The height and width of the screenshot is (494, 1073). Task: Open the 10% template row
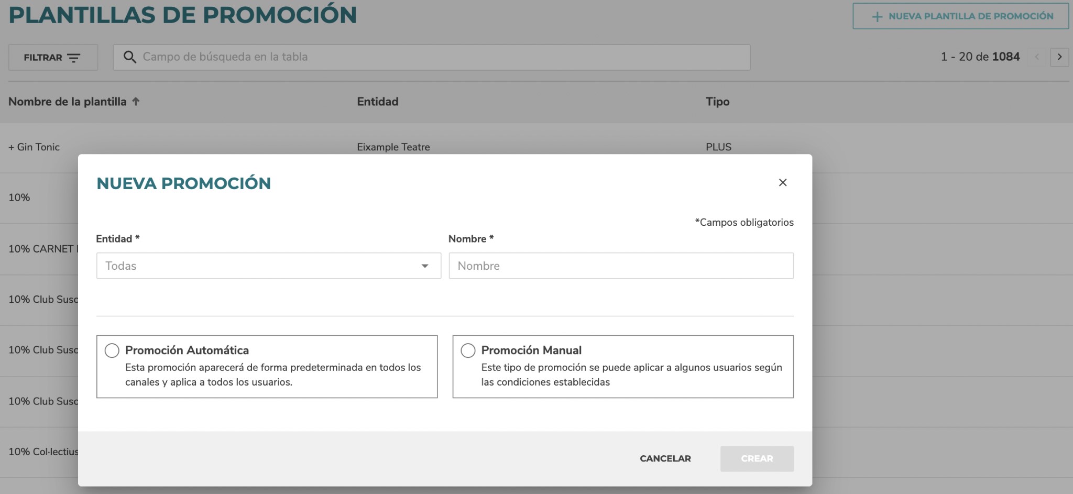click(x=19, y=197)
